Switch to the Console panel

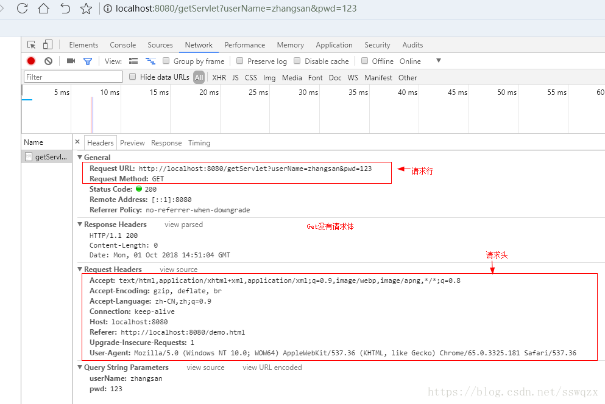pyautogui.click(x=122, y=44)
